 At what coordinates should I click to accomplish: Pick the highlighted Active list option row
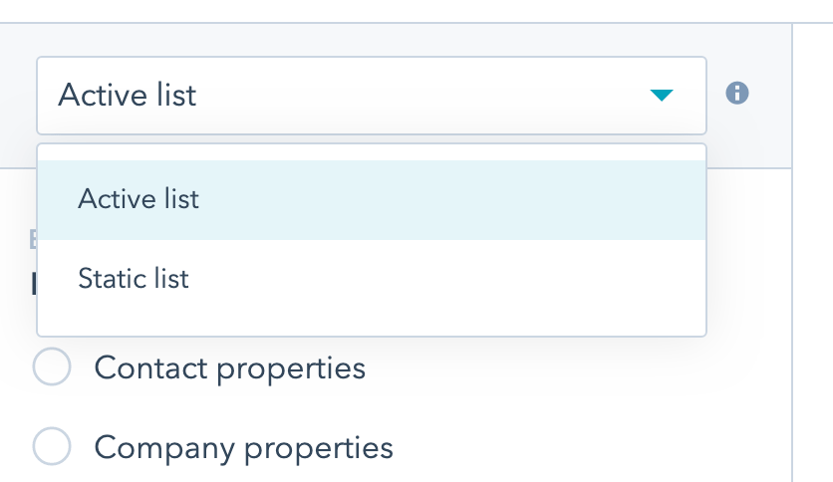click(x=371, y=199)
